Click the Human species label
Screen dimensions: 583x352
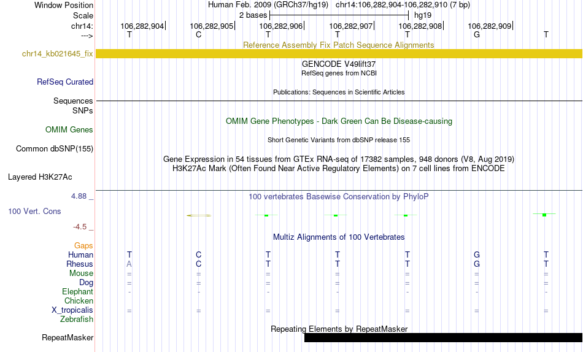[80, 254]
